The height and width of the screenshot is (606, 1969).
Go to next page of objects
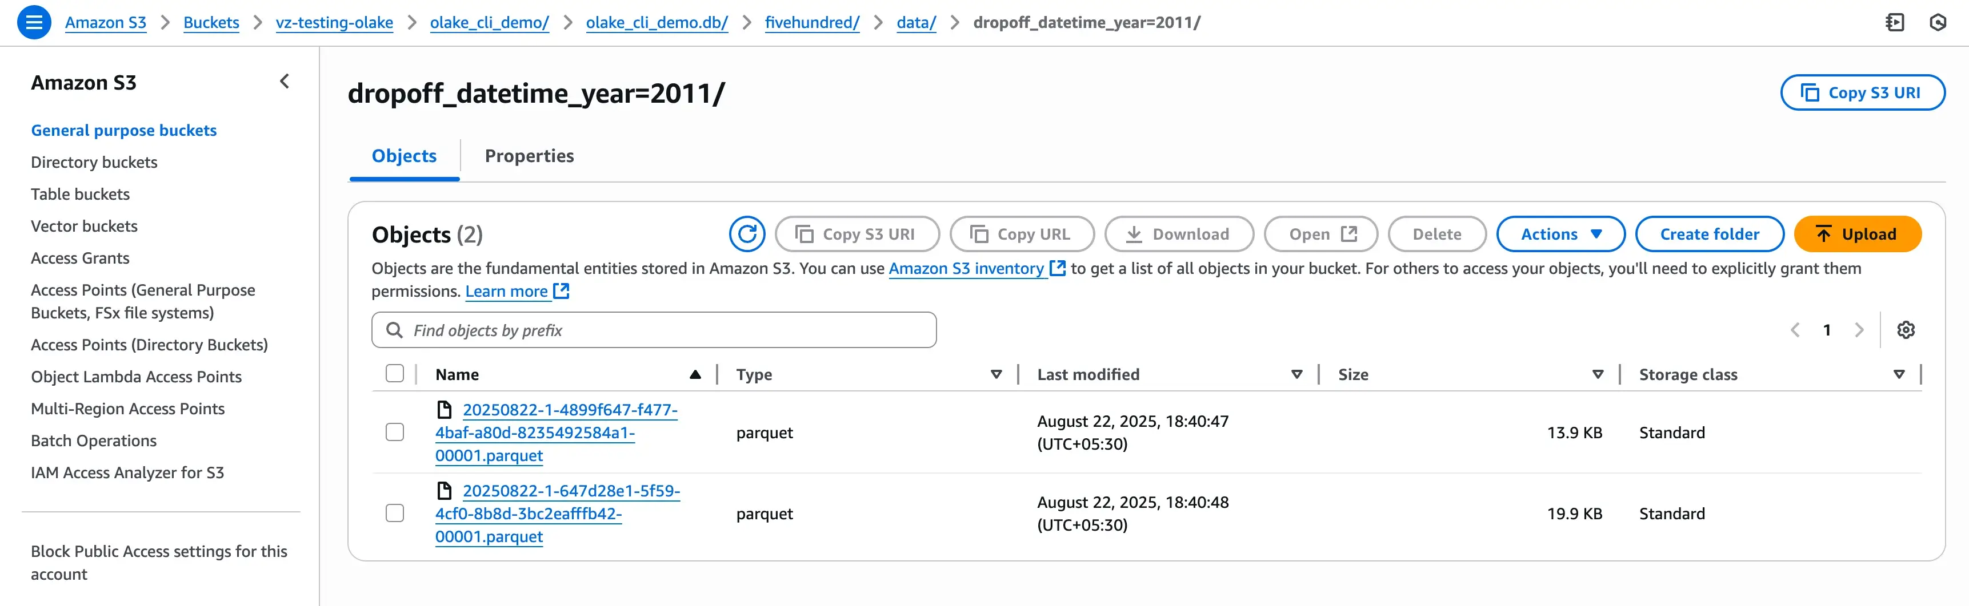1859,330
